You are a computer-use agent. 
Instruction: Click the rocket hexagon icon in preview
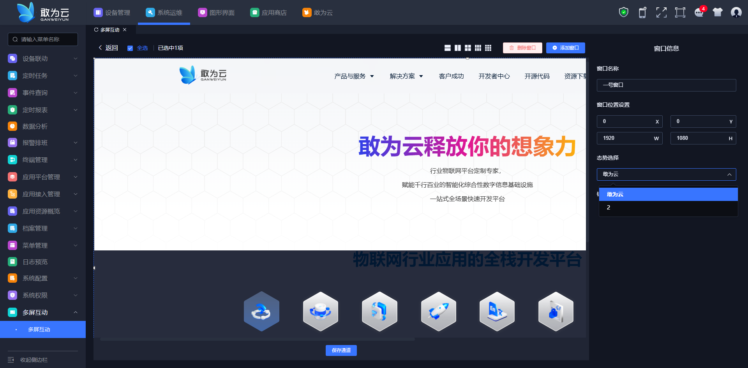pos(439,312)
